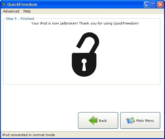The width and height of the screenshot is (165, 139).
Task: Click the black padlock body
Action: click(x=84, y=65)
